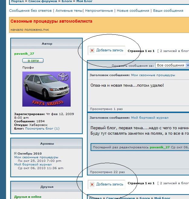Click the bottom broken image icon beside Добавить запись

[92, 185]
